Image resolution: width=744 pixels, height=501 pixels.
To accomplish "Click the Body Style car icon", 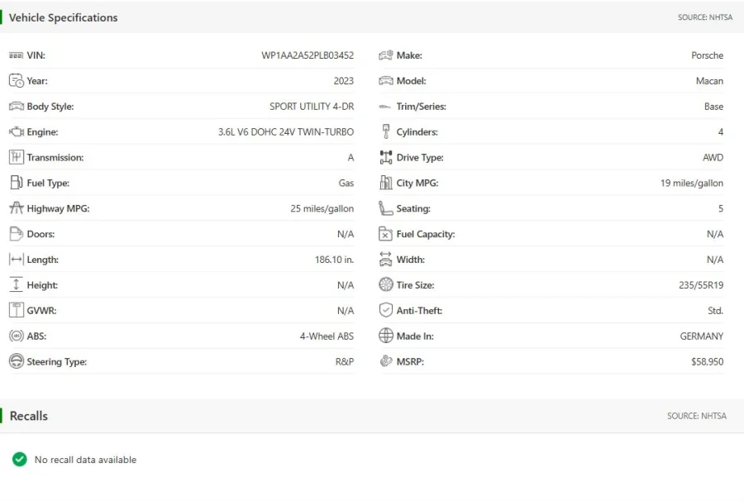I will [x=17, y=107].
